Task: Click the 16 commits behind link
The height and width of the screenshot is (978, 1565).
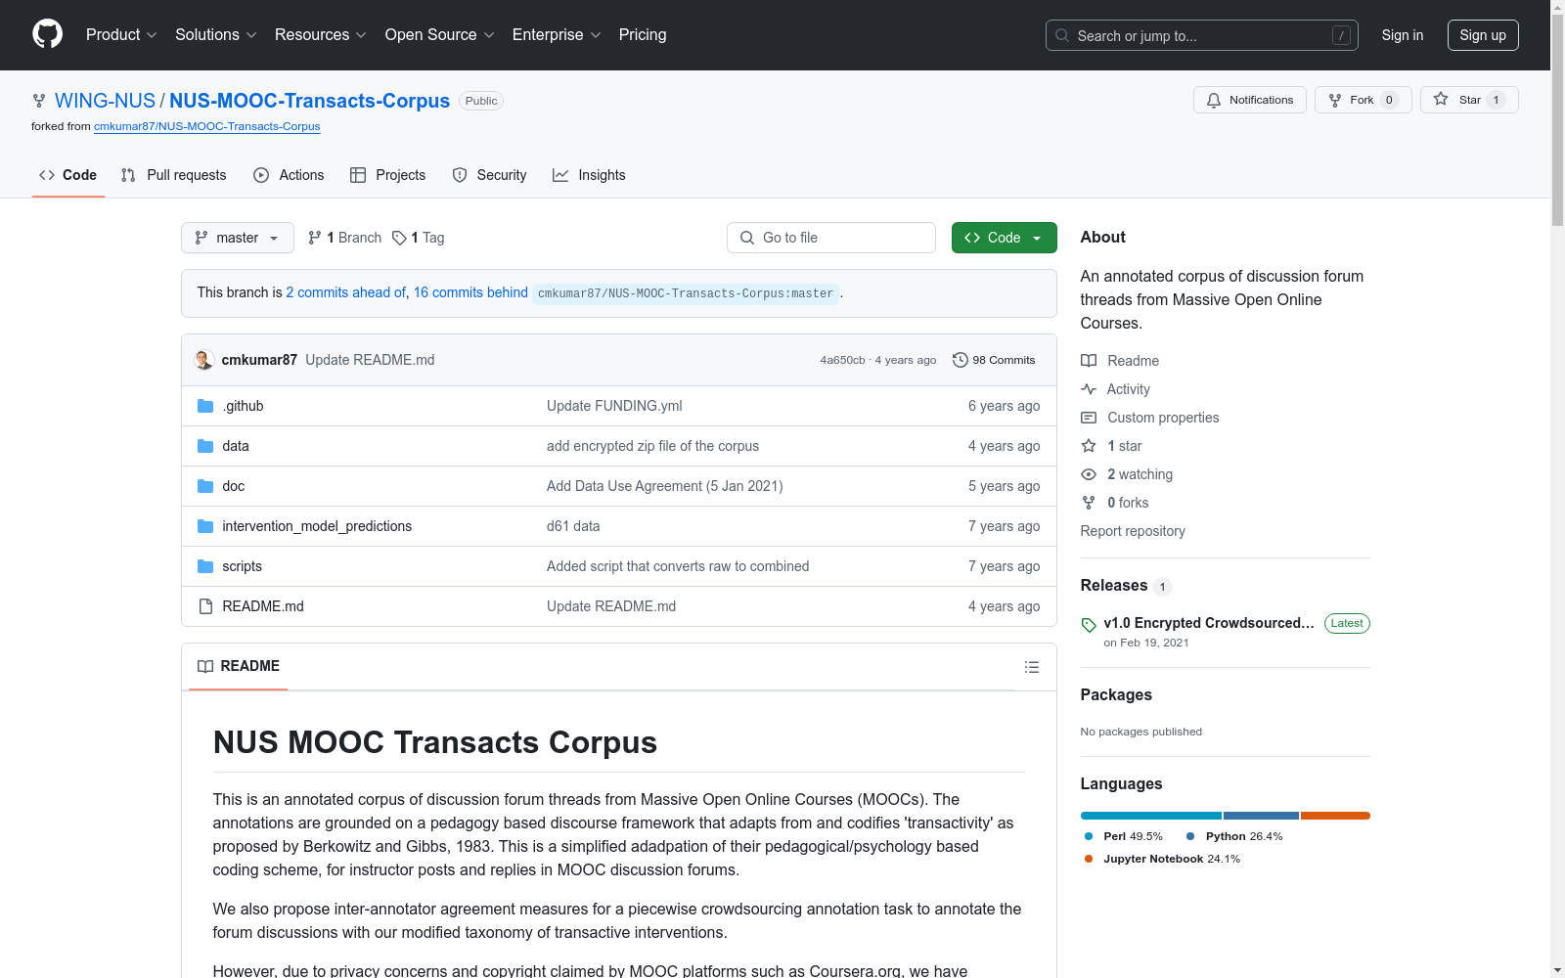Action: pyautogui.click(x=470, y=292)
